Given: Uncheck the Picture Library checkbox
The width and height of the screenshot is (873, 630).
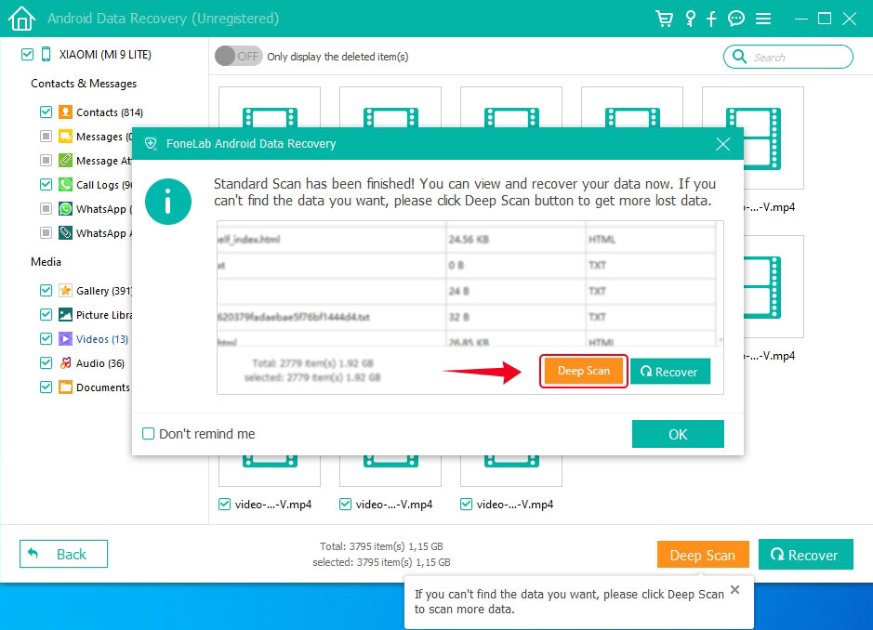Looking at the screenshot, I should [x=46, y=314].
